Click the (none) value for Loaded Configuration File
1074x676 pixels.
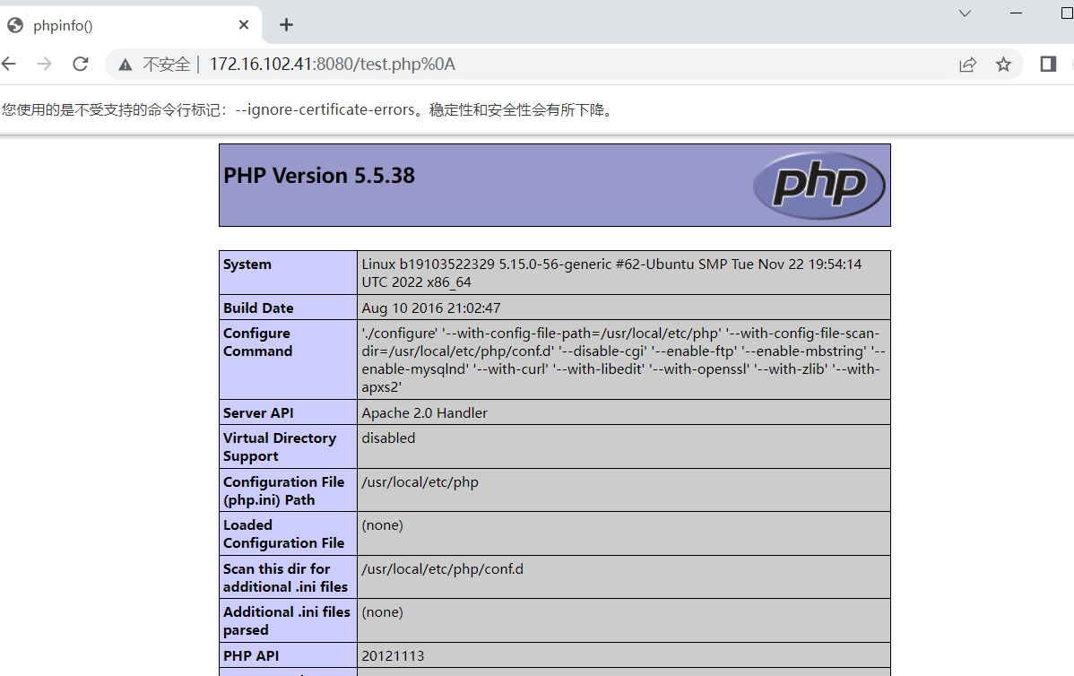click(382, 525)
